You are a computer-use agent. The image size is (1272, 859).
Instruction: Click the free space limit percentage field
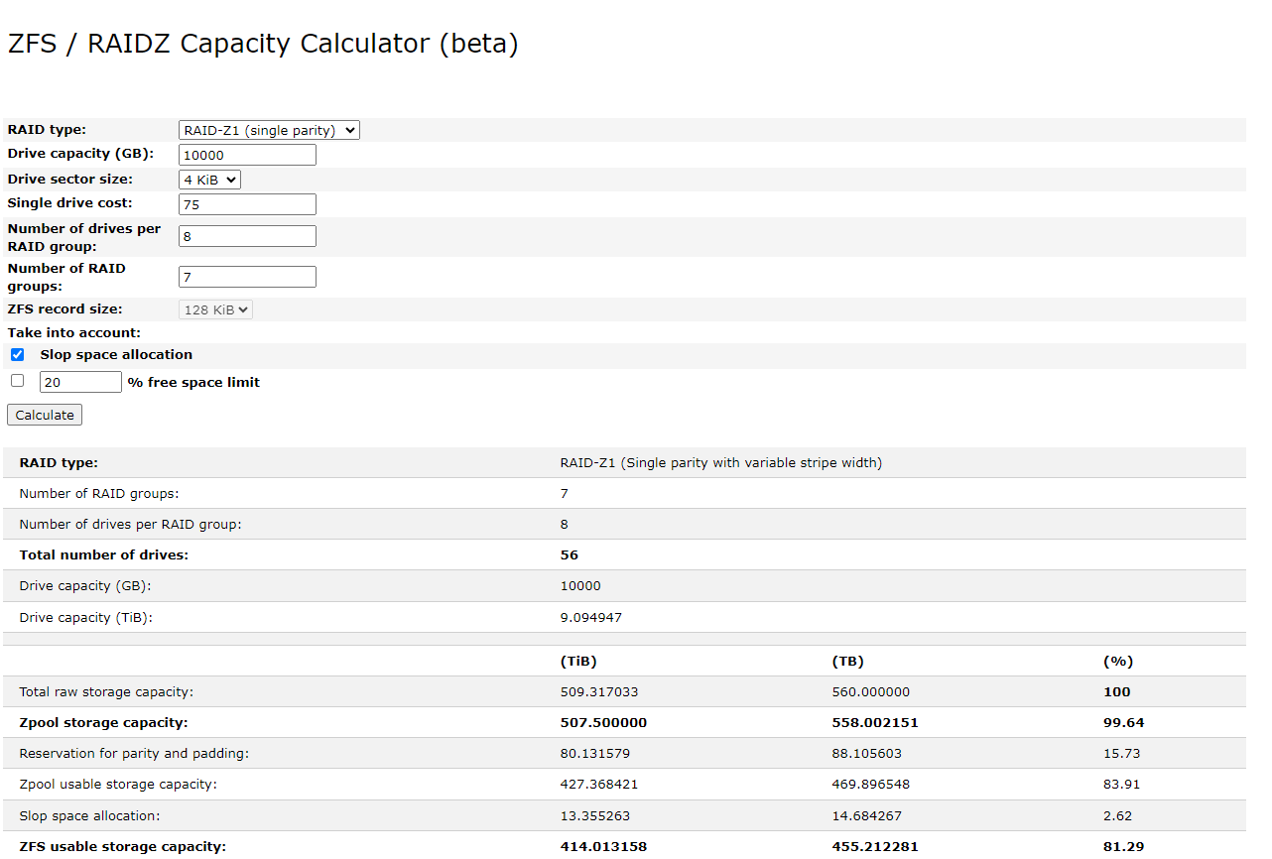click(x=80, y=382)
